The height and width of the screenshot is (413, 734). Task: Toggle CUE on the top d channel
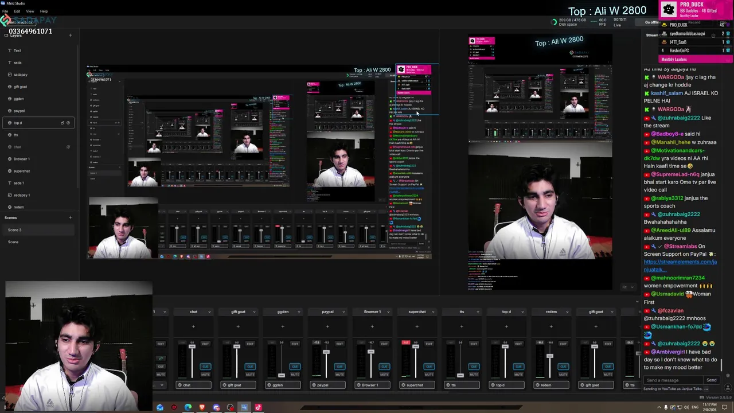[x=518, y=366]
